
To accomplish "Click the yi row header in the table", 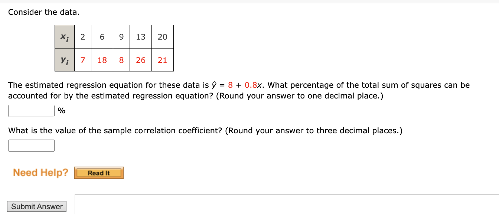I will click(x=64, y=60).
